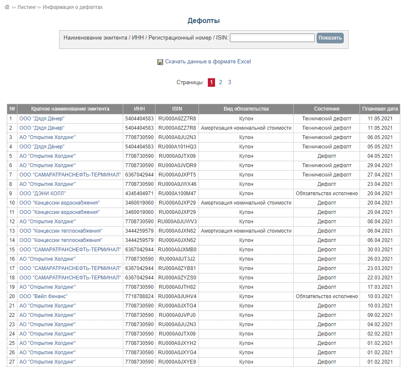Select current page 1 indicator
405x367 pixels.
tap(211, 83)
